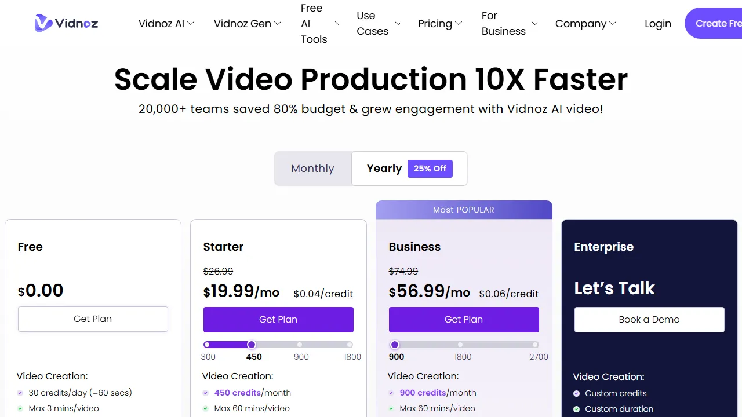Set Starter slider to 1800 credits
The height and width of the screenshot is (417, 742).
point(350,345)
